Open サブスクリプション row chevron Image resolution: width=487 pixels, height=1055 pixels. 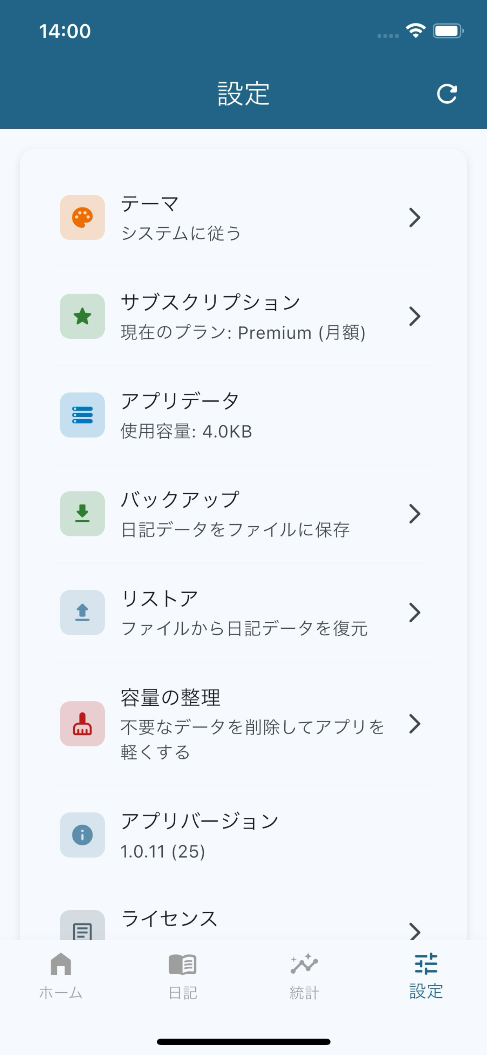coord(414,316)
